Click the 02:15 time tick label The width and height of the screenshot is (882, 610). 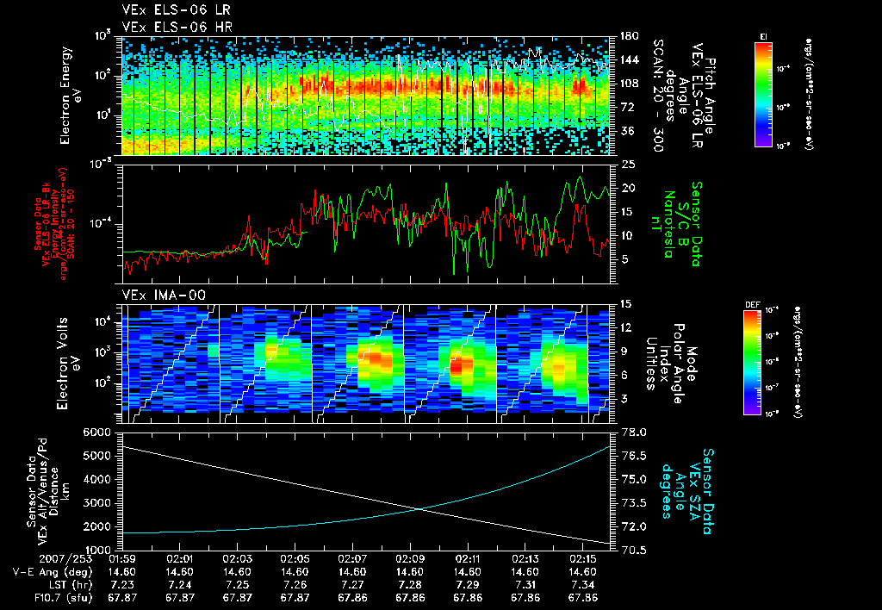click(x=582, y=559)
